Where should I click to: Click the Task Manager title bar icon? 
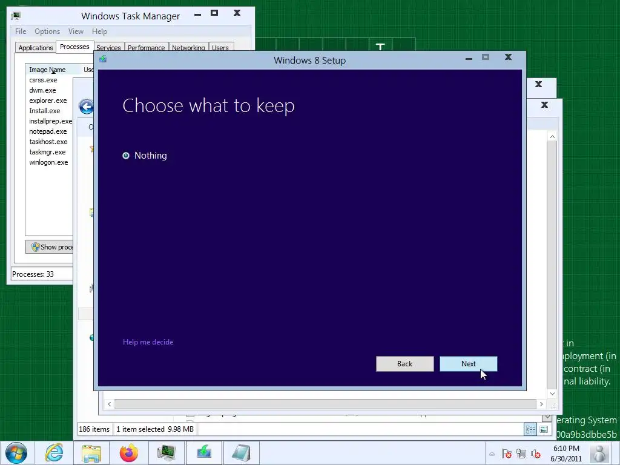click(16, 16)
